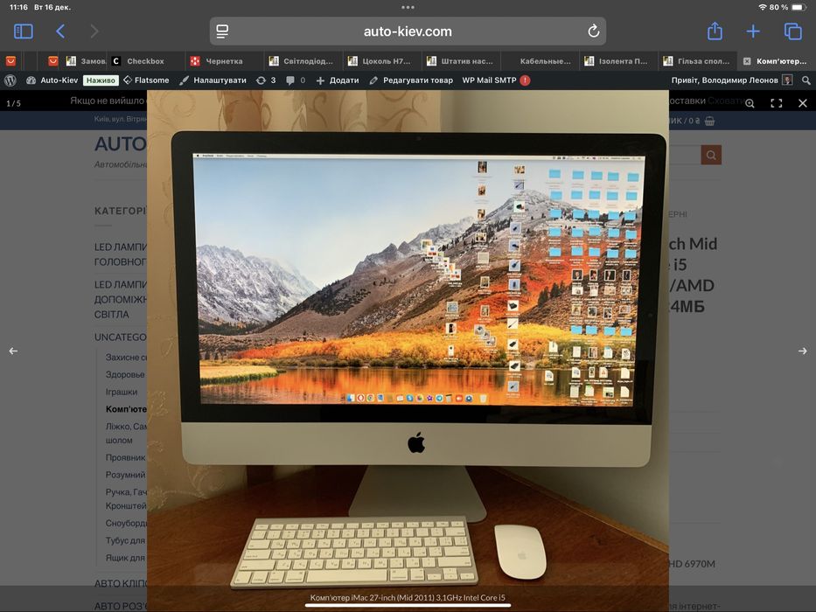Switch to the Світлодіод... tab
This screenshot has height=612, width=816.
(x=303, y=61)
